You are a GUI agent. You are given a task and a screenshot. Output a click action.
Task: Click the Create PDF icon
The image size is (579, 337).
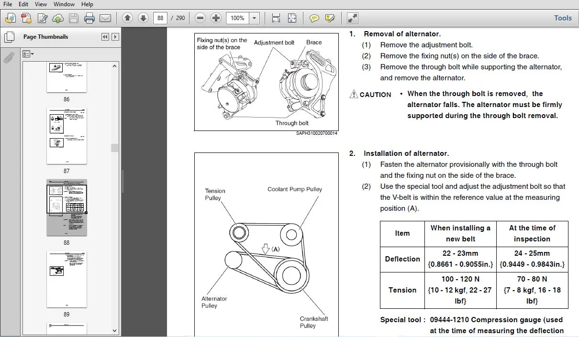pyautogui.click(x=26, y=18)
